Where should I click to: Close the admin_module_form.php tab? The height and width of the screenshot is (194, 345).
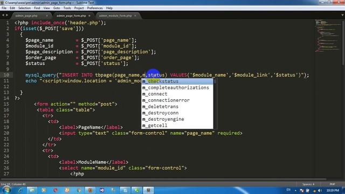pos(135,16)
